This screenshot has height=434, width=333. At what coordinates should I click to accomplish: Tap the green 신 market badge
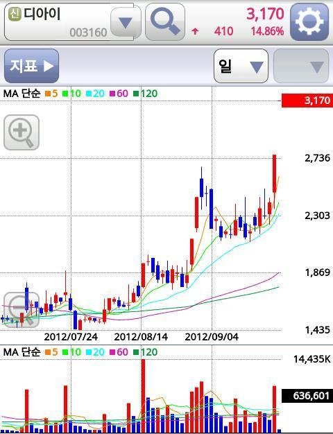(x=15, y=14)
